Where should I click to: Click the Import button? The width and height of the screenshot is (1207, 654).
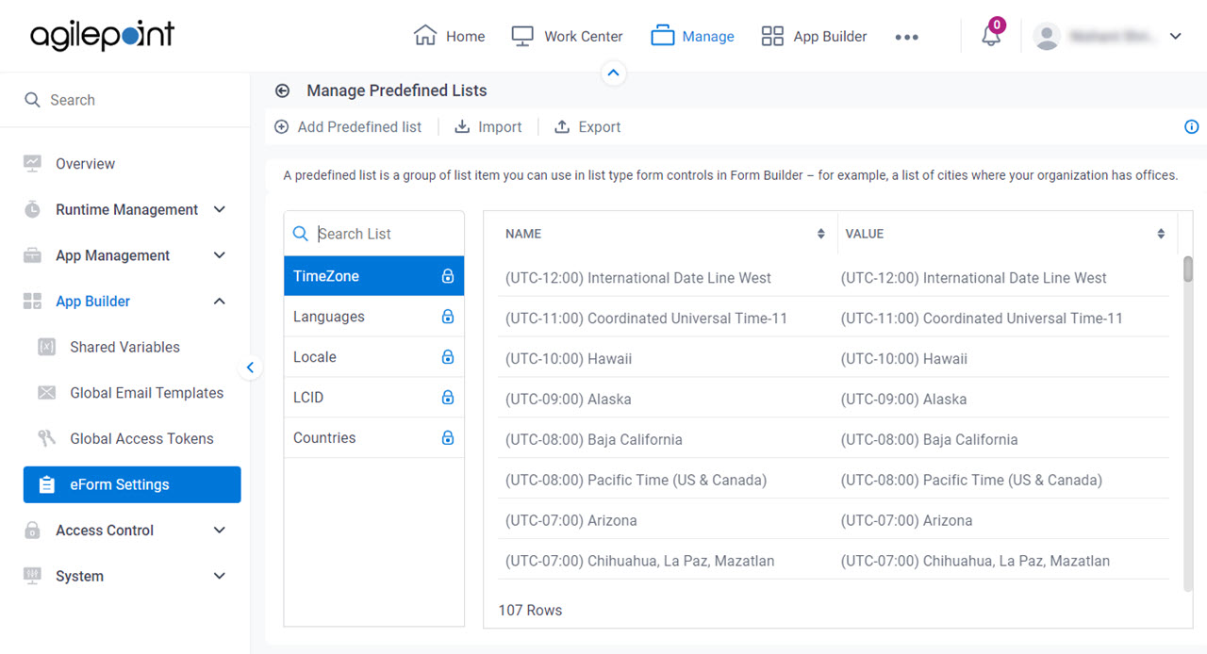488,127
